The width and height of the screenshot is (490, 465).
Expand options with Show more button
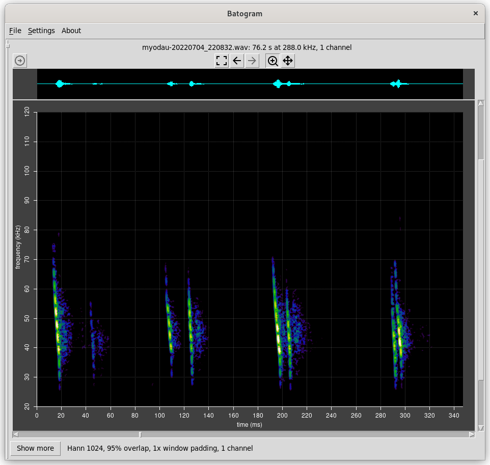pyautogui.click(x=35, y=448)
